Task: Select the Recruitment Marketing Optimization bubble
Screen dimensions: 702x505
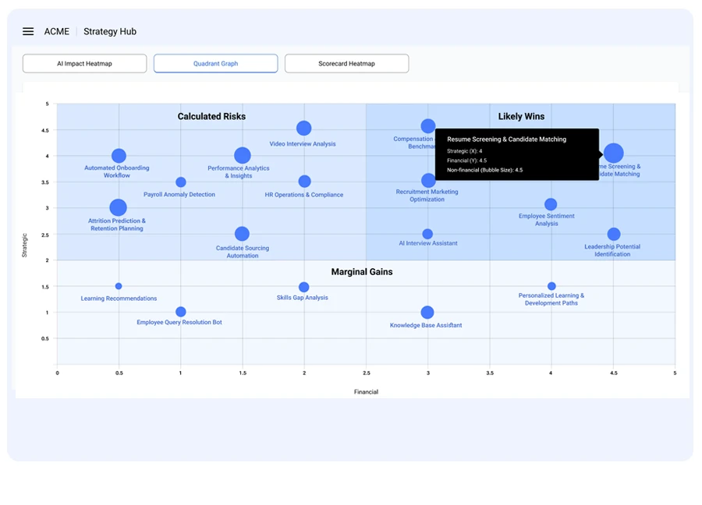Action: [x=428, y=181]
